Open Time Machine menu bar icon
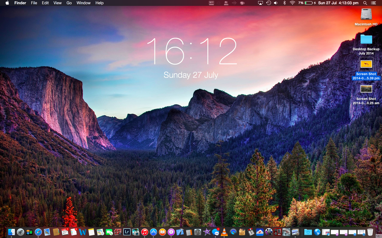 coord(268,3)
